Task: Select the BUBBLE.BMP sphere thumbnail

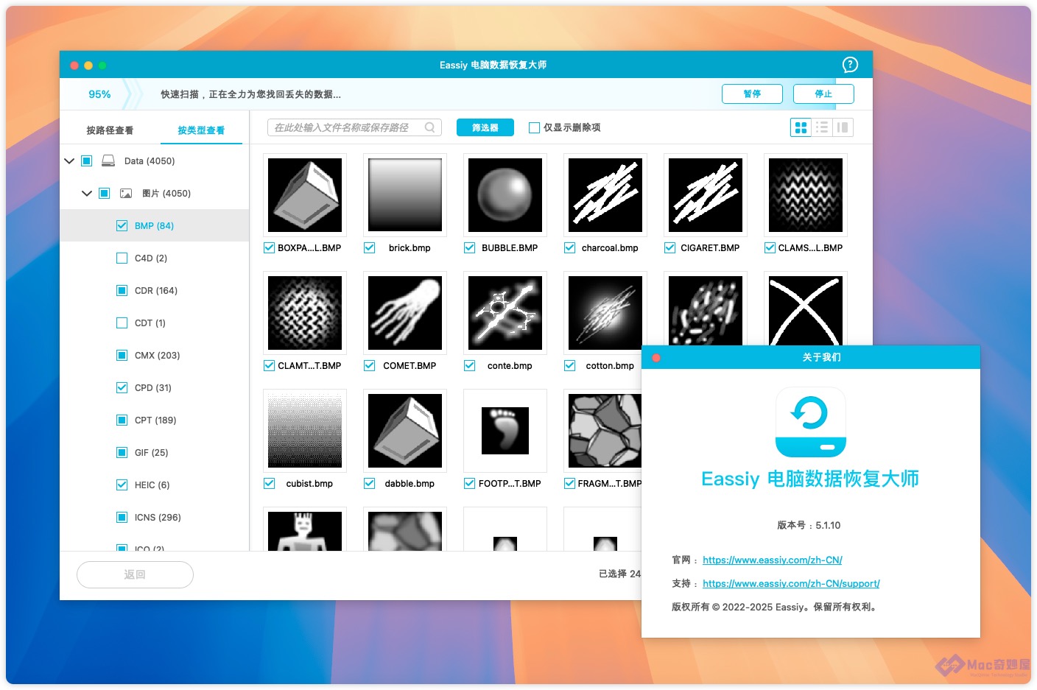Action: click(505, 195)
